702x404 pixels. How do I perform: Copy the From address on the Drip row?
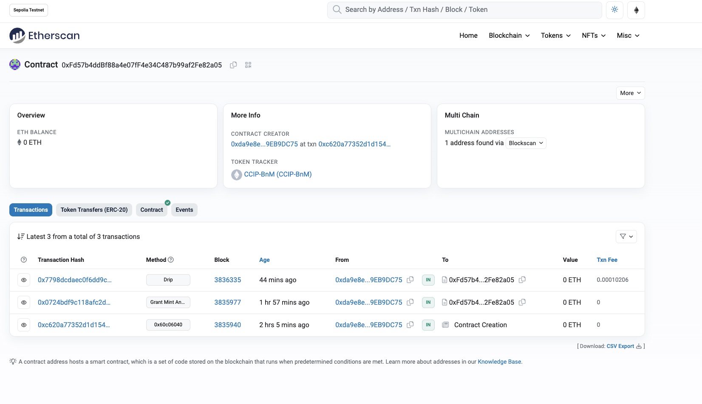click(410, 280)
